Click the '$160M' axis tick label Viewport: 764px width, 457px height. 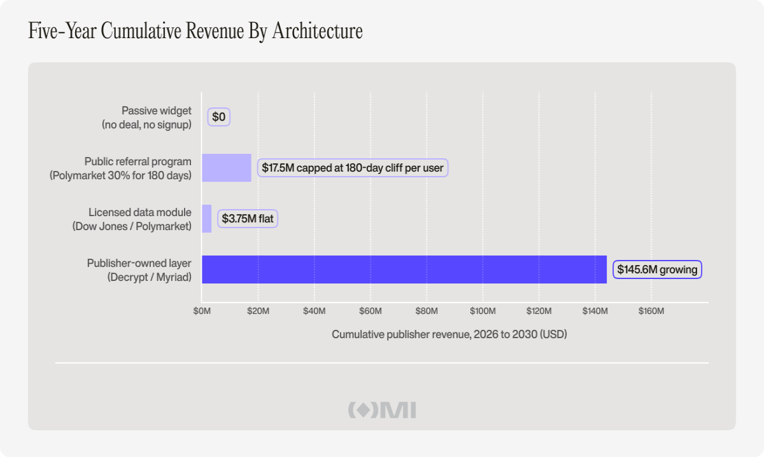[651, 311]
